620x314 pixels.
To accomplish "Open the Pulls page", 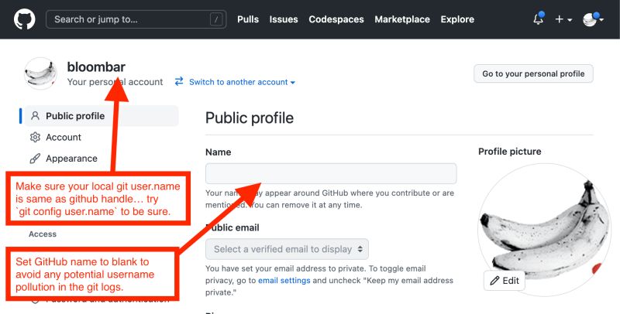I will click(248, 19).
